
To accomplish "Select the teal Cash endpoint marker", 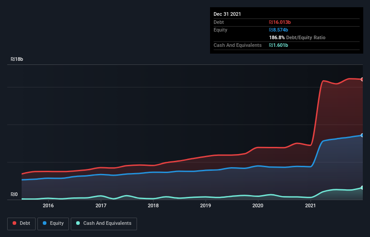I will [362, 188].
